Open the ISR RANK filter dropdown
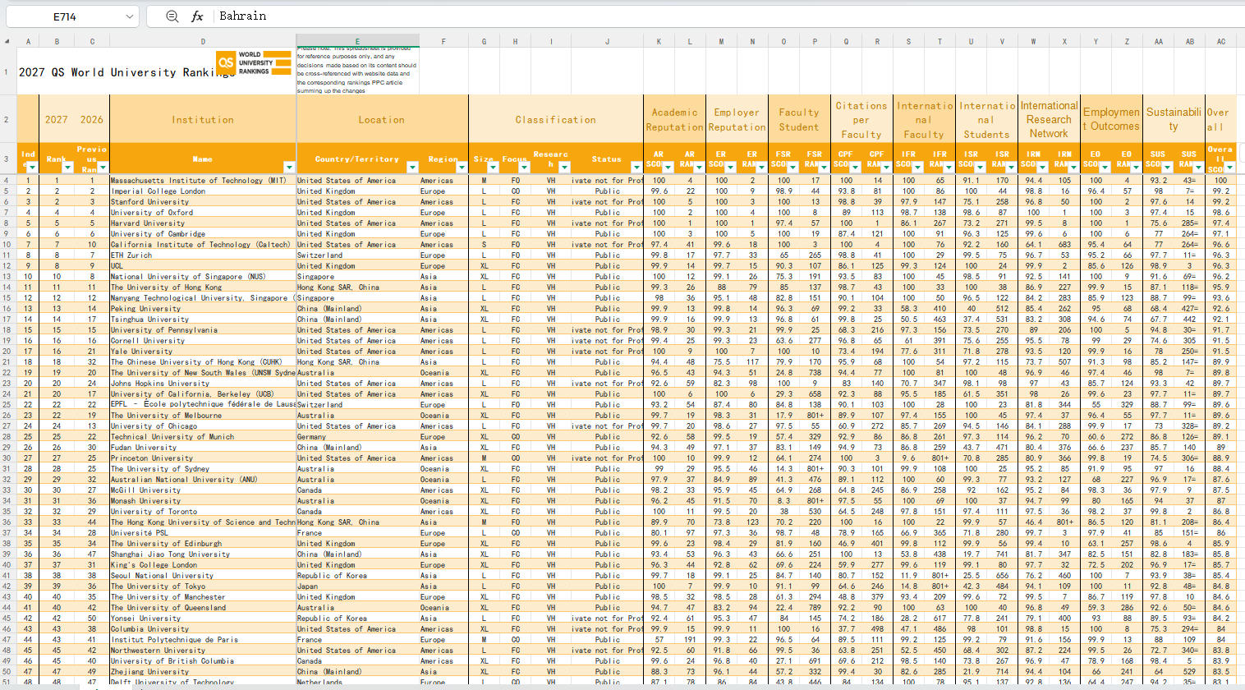 pyautogui.click(x=1011, y=168)
